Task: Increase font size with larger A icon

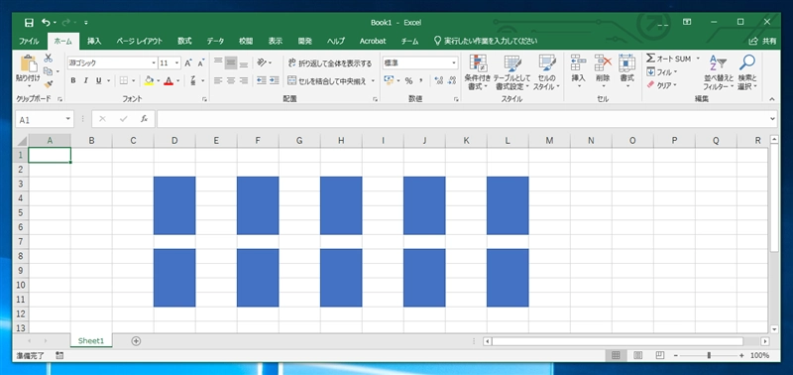Action: click(188, 63)
